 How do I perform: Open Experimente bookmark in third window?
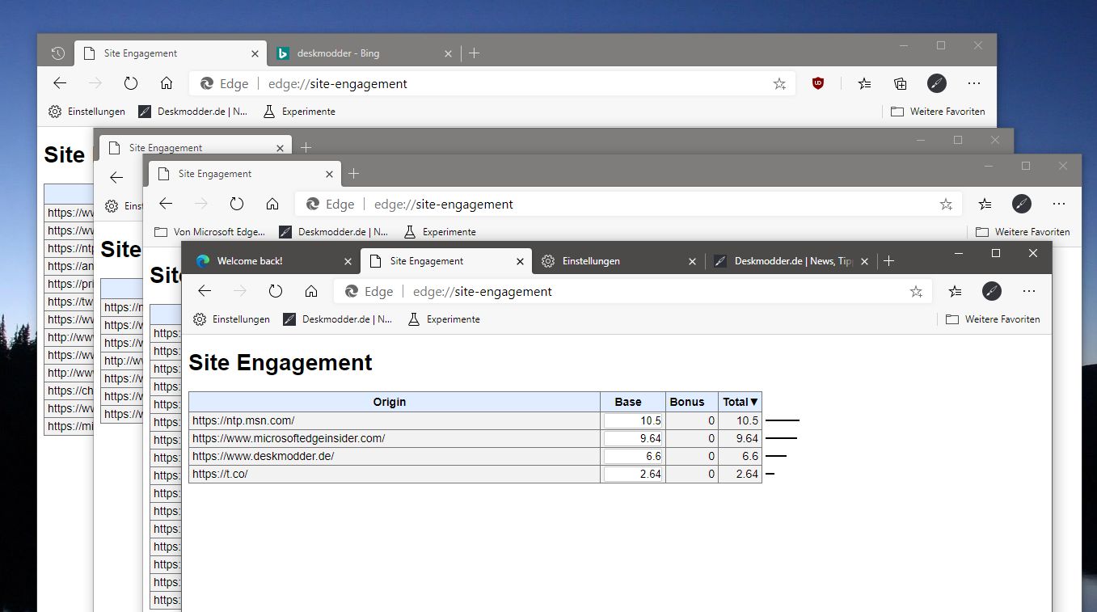pyautogui.click(x=440, y=232)
